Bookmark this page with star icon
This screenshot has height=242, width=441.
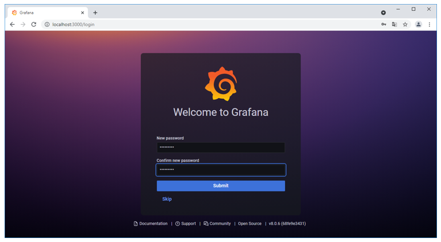[405, 25]
